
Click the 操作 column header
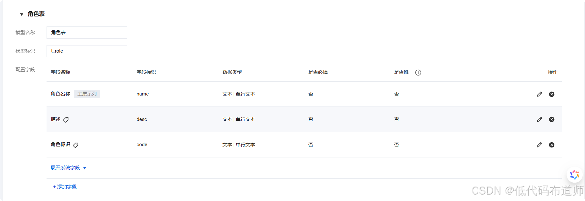point(553,72)
